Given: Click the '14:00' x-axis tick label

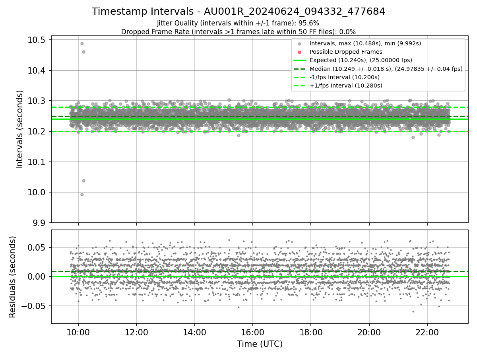Looking at the screenshot, I should 194,332.
